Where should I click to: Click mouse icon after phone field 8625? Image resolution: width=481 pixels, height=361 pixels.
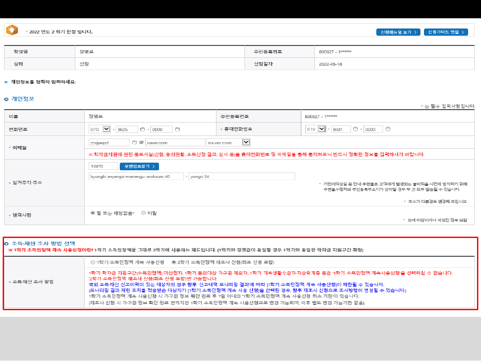[143, 129]
